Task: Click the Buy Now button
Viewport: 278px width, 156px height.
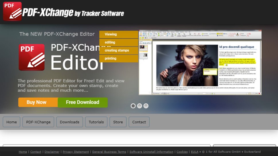Action: [x=38, y=102]
